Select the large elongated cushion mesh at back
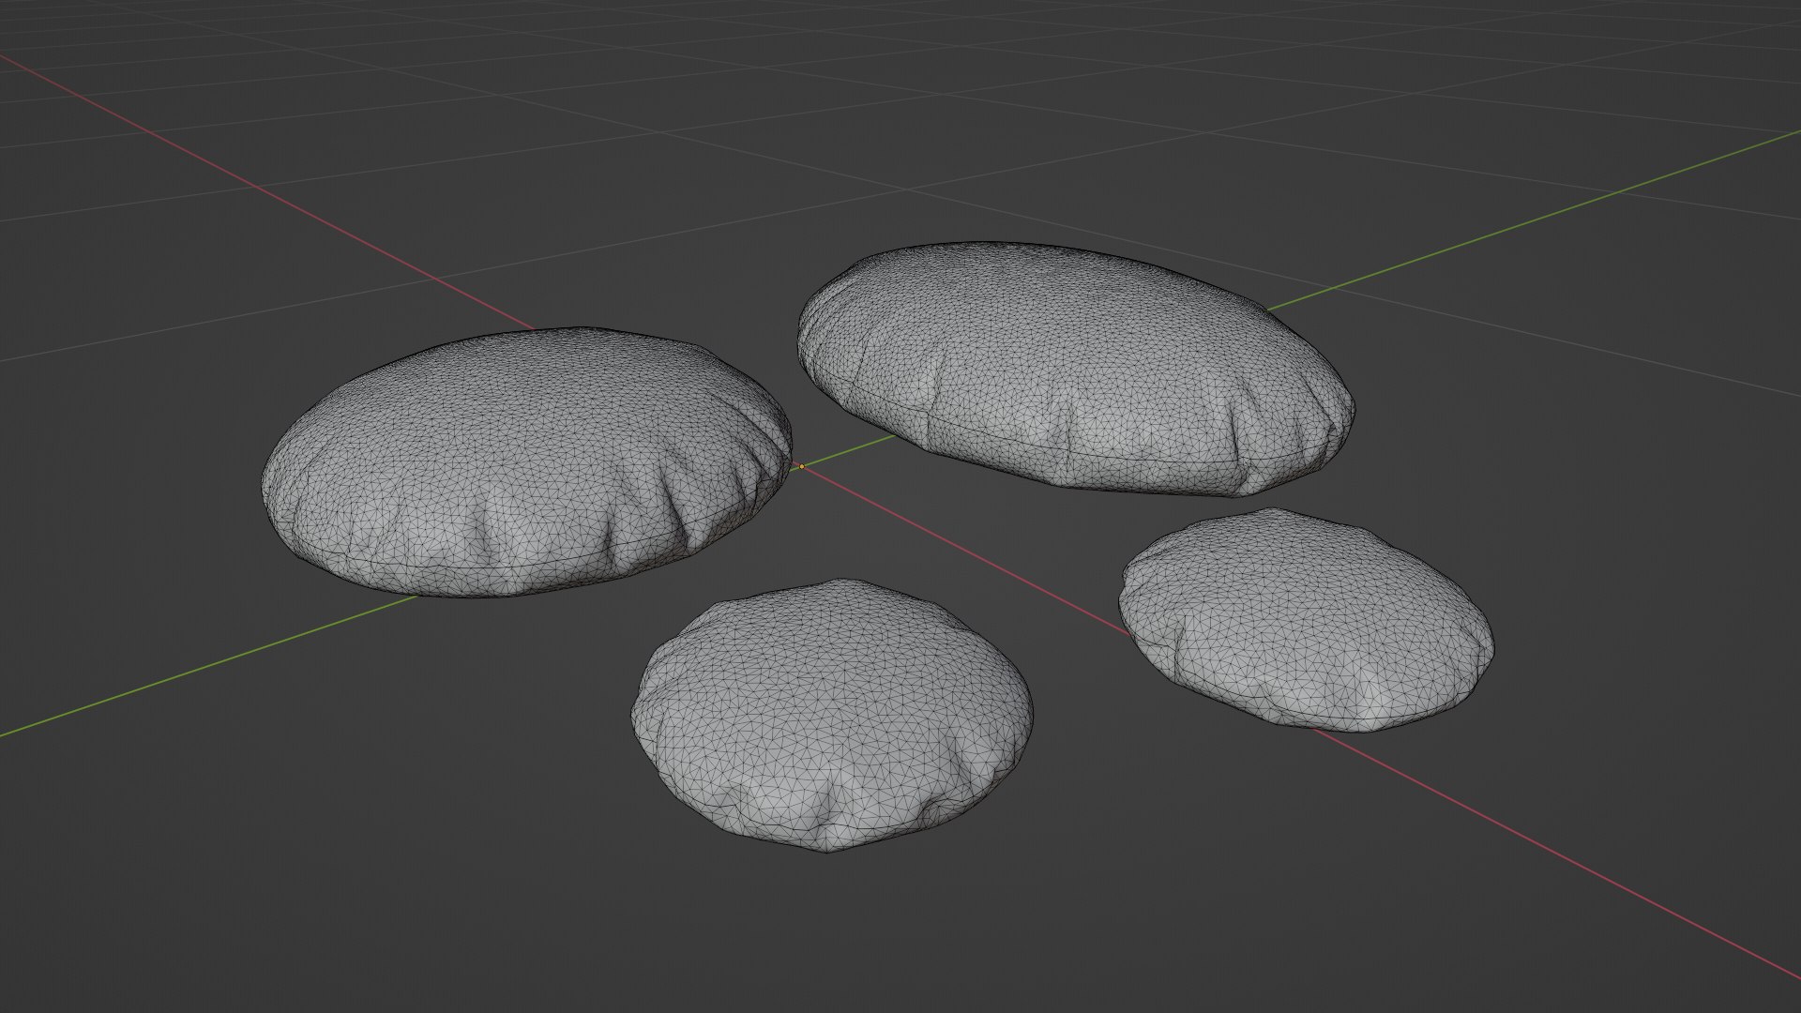 tap(1076, 368)
